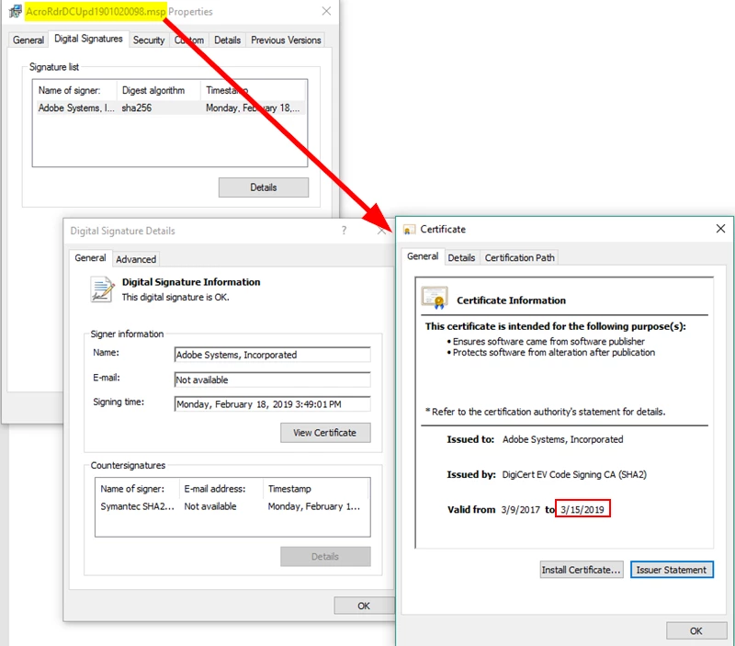Click Details button under Signature list
The height and width of the screenshot is (646, 735).
[264, 187]
